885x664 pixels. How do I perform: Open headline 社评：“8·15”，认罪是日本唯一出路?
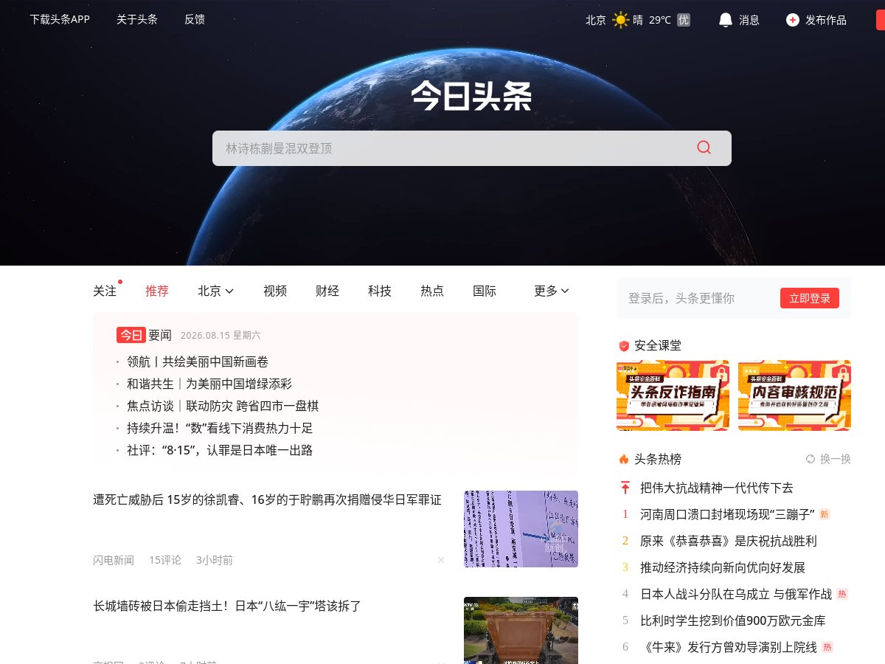pyautogui.click(x=220, y=450)
